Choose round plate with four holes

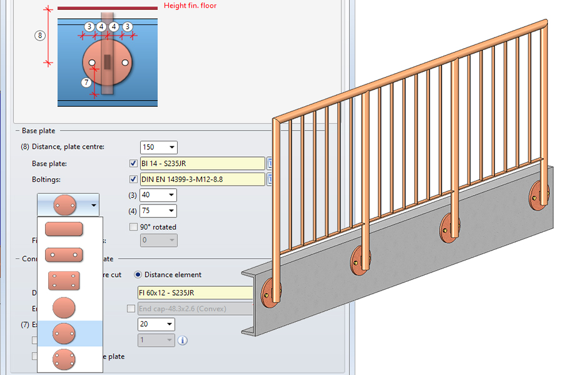click(64, 359)
